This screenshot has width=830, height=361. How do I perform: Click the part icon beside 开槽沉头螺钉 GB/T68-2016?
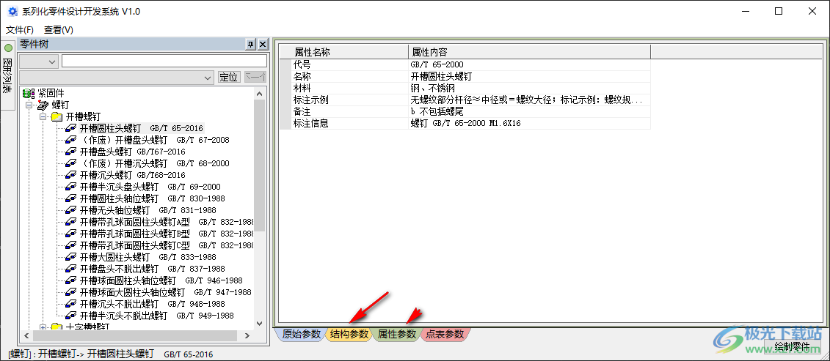(x=71, y=175)
